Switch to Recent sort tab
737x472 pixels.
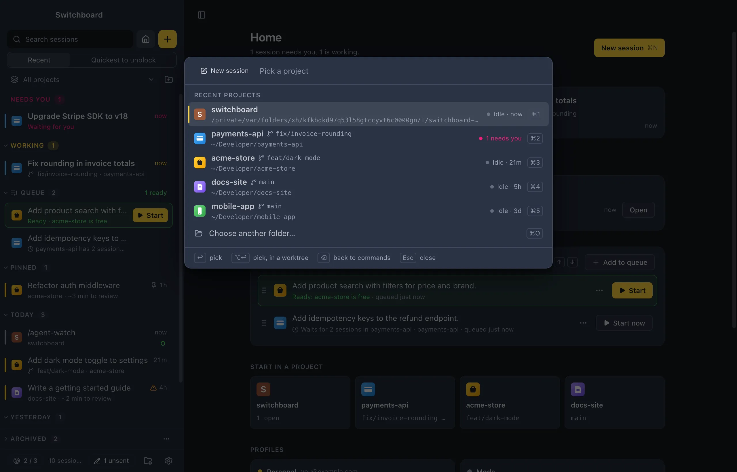pyautogui.click(x=39, y=60)
